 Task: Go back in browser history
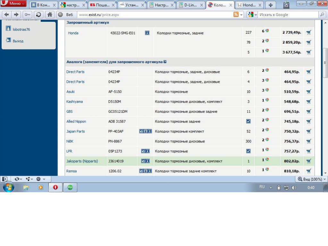pos(6,15)
